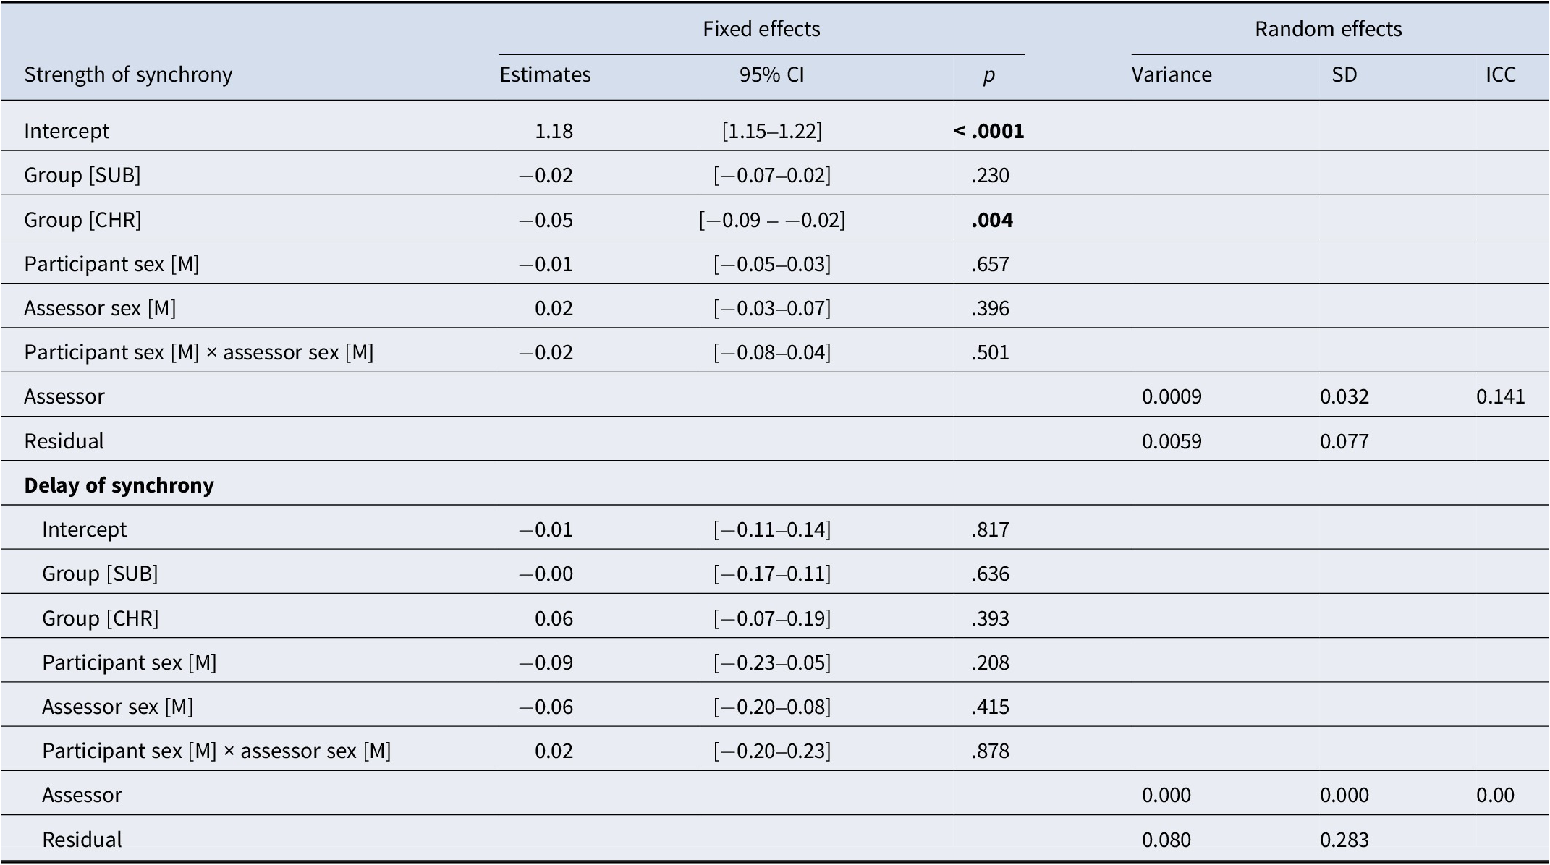
Task: Select the bold "< .0001" p-value
Action: coord(988,131)
